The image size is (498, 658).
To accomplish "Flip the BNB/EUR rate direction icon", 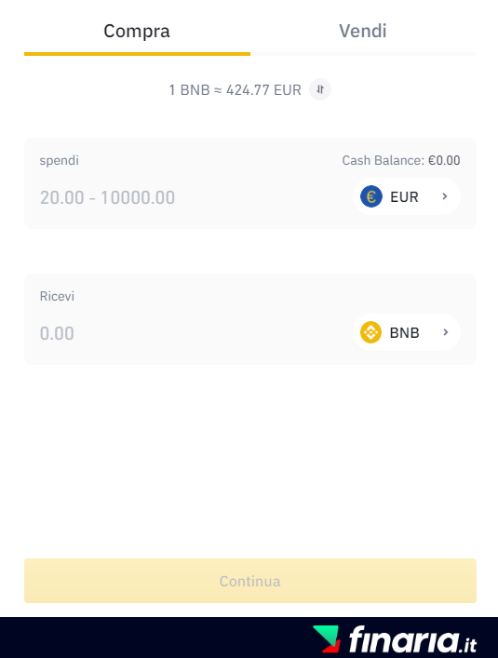I will point(320,89).
